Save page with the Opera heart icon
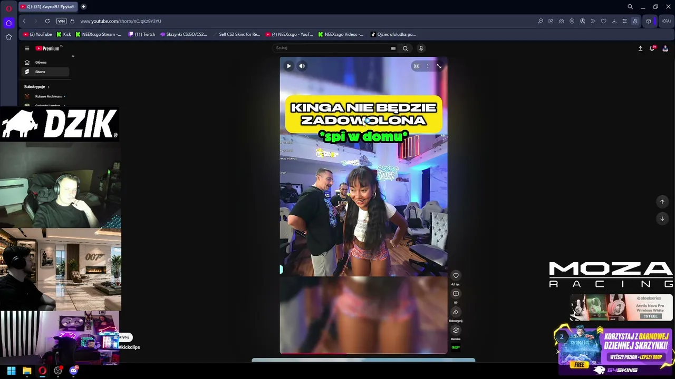Screen dimensions: 675x379 tap(604, 21)
